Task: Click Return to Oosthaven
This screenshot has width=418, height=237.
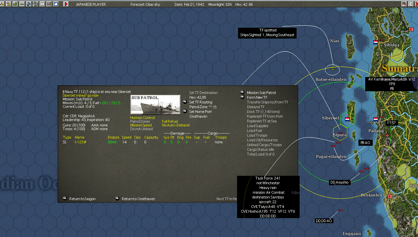Action: [x=138, y=199]
